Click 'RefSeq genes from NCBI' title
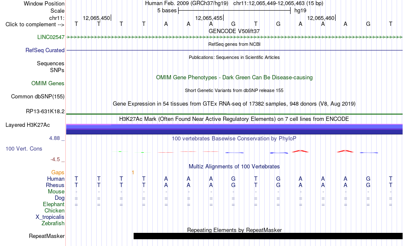Screen dimensions: 403x246 tap(234, 44)
